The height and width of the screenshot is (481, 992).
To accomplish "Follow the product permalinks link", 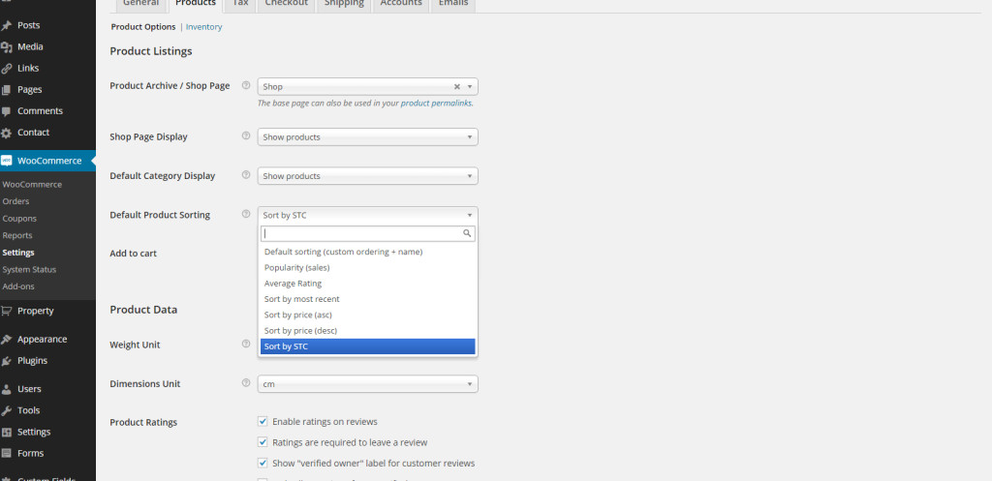I will [436, 103].
